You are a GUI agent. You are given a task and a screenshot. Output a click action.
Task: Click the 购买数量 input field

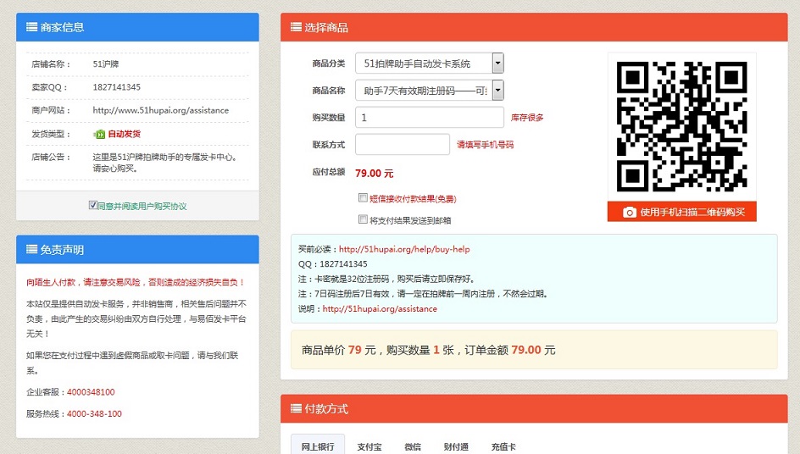click(430, 118)
